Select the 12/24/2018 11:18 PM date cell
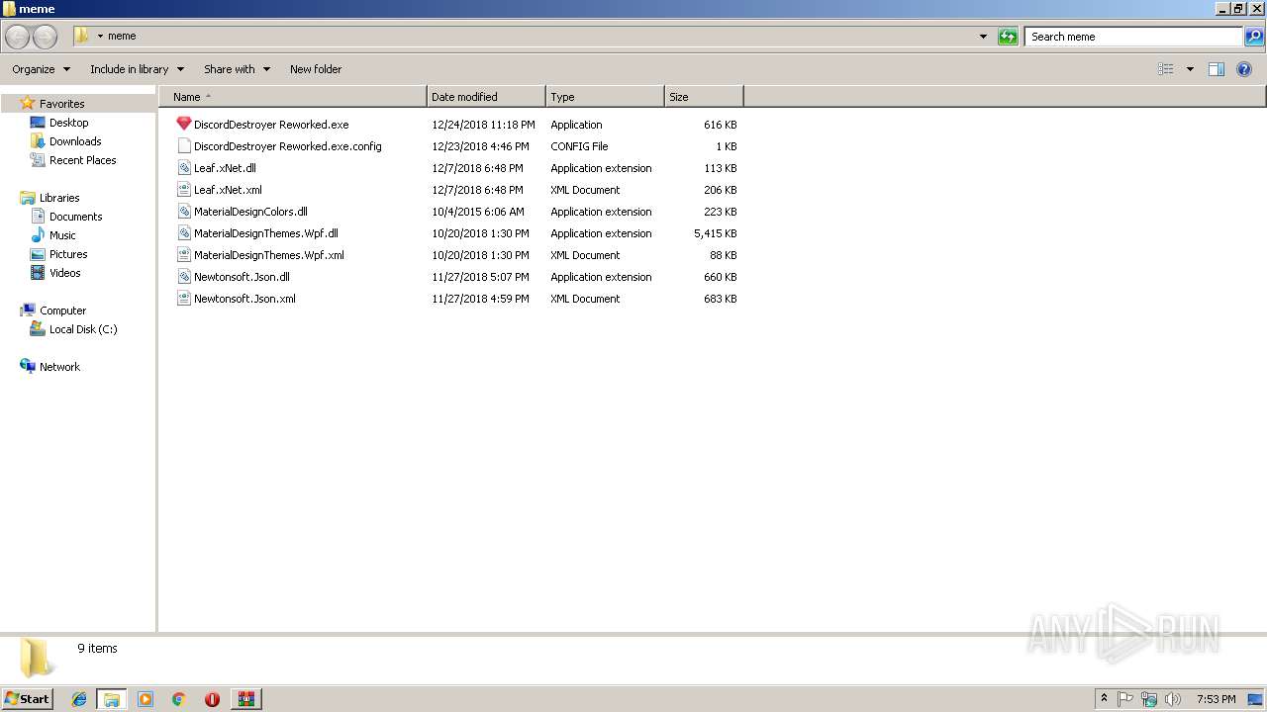Image resolution: width=1267 pixels, height=712 pixels. pyautogui.click(x=483, y=125)
